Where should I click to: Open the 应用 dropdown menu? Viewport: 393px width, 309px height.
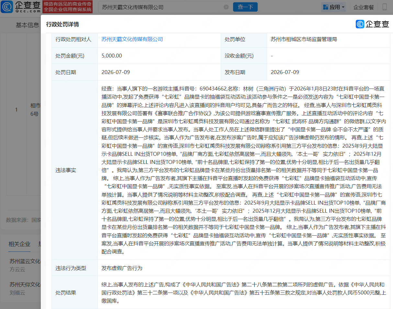334,7
